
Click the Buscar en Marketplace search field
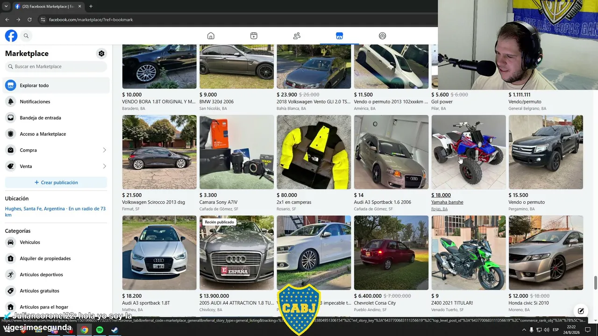coord(56,67)
